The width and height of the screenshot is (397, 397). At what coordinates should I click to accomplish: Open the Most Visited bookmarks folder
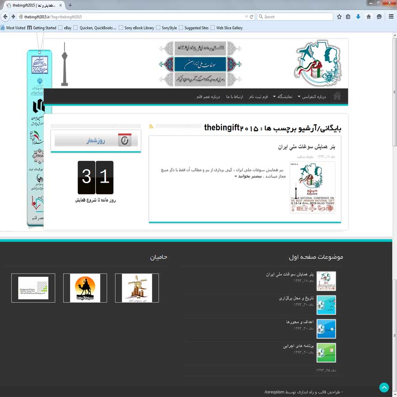[13, 28]
